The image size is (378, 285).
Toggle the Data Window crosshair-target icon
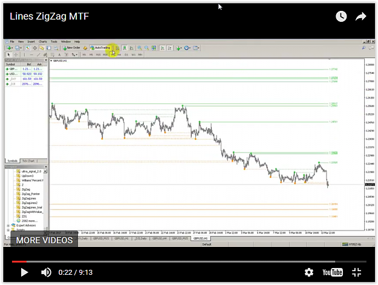[x=34, y=48]
